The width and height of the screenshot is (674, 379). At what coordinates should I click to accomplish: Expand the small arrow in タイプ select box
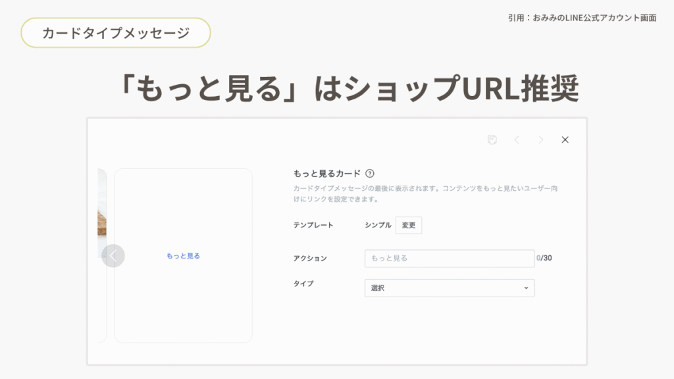click(526, 288)
